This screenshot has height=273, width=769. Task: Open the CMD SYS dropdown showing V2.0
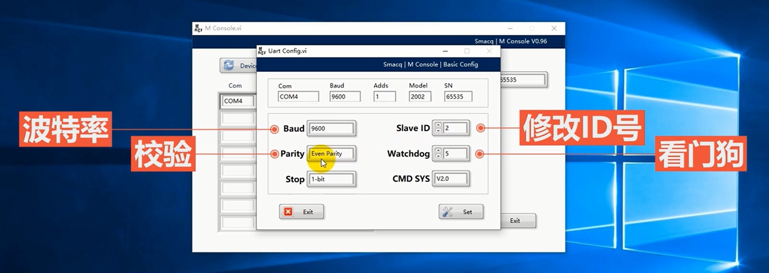click(450, 178)
